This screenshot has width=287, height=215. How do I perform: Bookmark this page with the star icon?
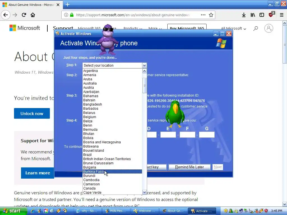pos(211,15)
